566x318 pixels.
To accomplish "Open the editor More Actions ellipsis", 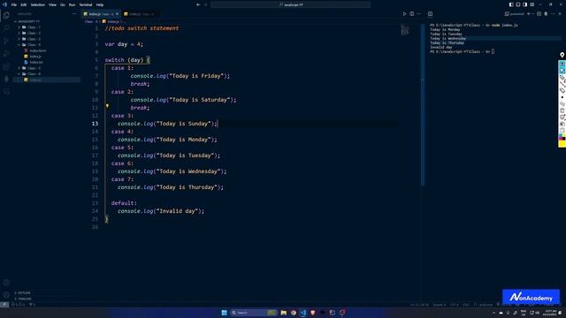I will coord(418,14).
